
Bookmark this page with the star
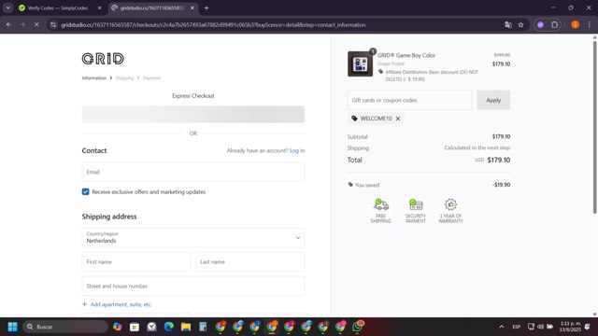pos(521,25)
